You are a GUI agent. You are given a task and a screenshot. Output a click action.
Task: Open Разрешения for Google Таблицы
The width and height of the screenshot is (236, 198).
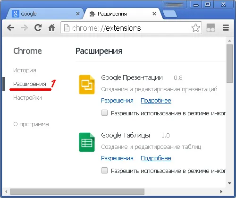[x=117, y=158]
